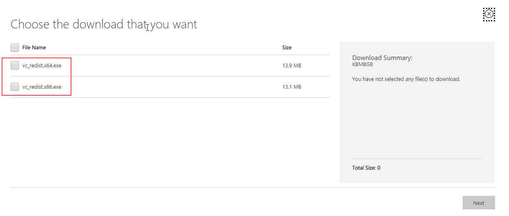
Task: Click the 'You have not selected any file(s)' message
Action: 406,79
